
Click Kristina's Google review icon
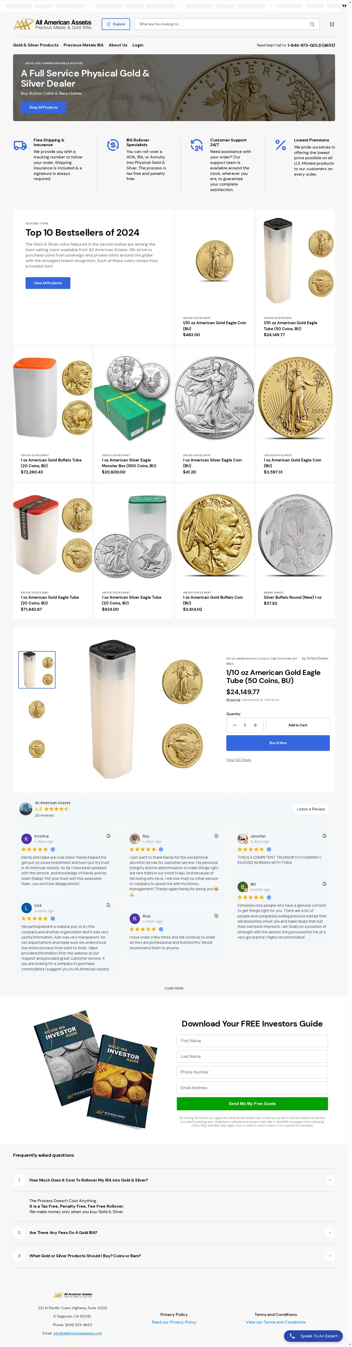[108, 836]
